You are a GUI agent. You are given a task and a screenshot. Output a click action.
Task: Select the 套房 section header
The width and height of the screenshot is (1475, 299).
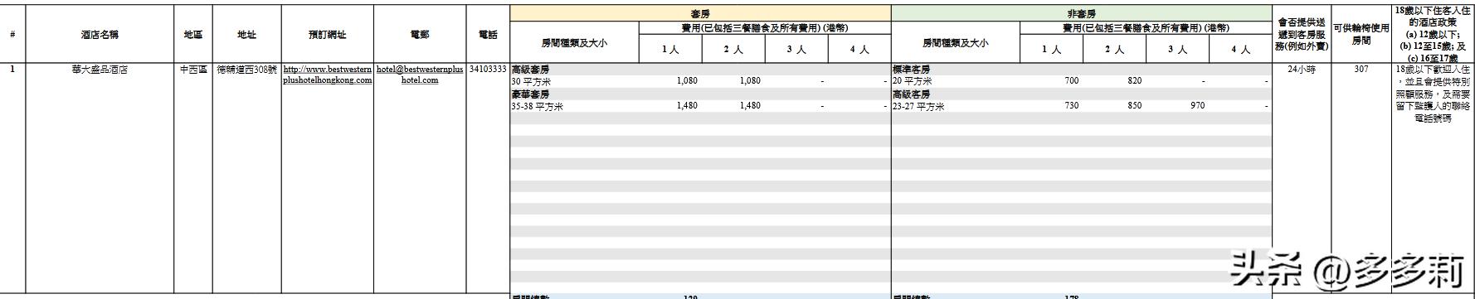pos(700,14)
